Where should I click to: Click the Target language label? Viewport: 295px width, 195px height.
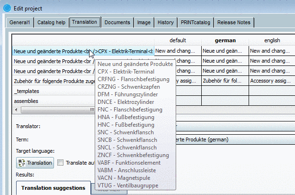[35, 151]
